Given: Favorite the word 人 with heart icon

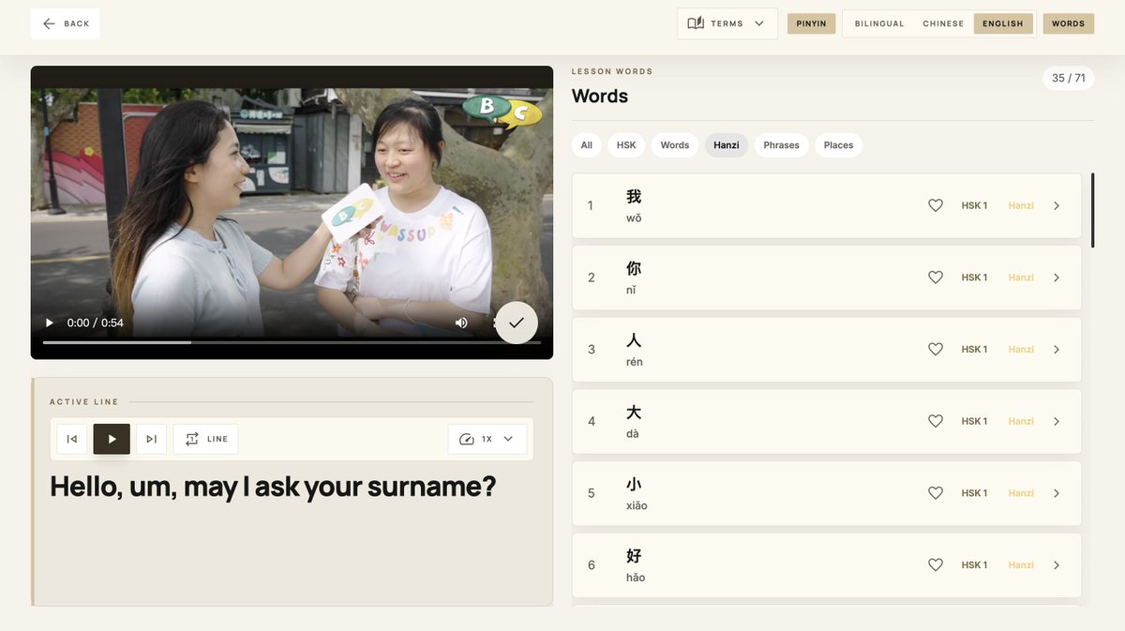Looking at the screenshot, I should pyautogui.click(x=936, y=349).
